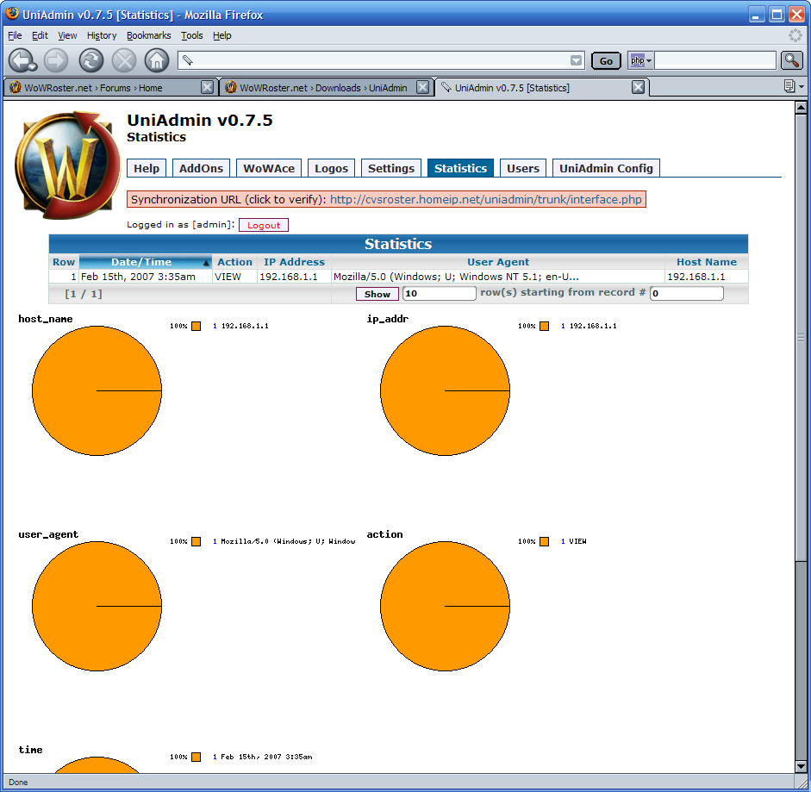Open UniAdmin Config section
811x792 pixels.
pos(606,168)
